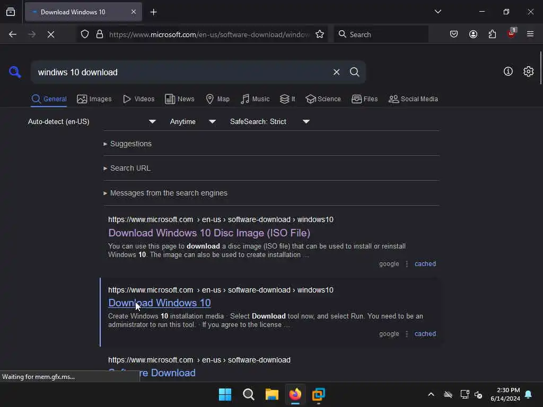This screenshot has height=407, width=543.
Task: Open the tracking protection shield icon
Action: 85,34
